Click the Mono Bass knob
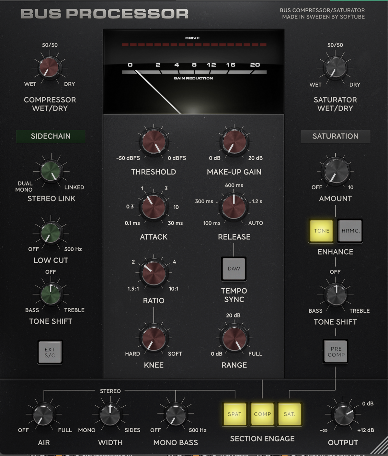 (x=176, y=415)
